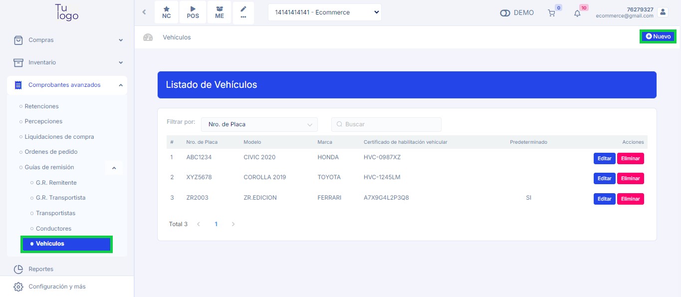681x297 pixels.
Task: Edit the ABC1234 Honda vehicle
Action: (604, 158)
